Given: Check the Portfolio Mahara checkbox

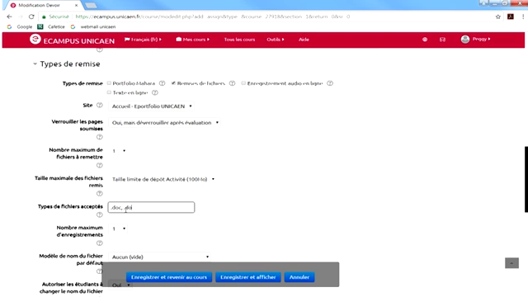Looking at the screenshot, I should (109, 82).
